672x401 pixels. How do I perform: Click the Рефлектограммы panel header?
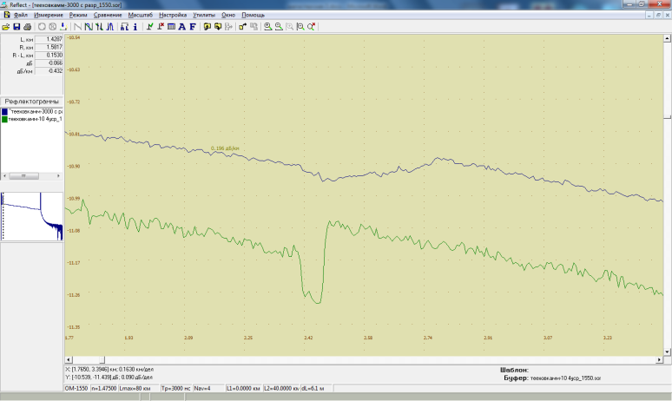(x=32, y=102)
